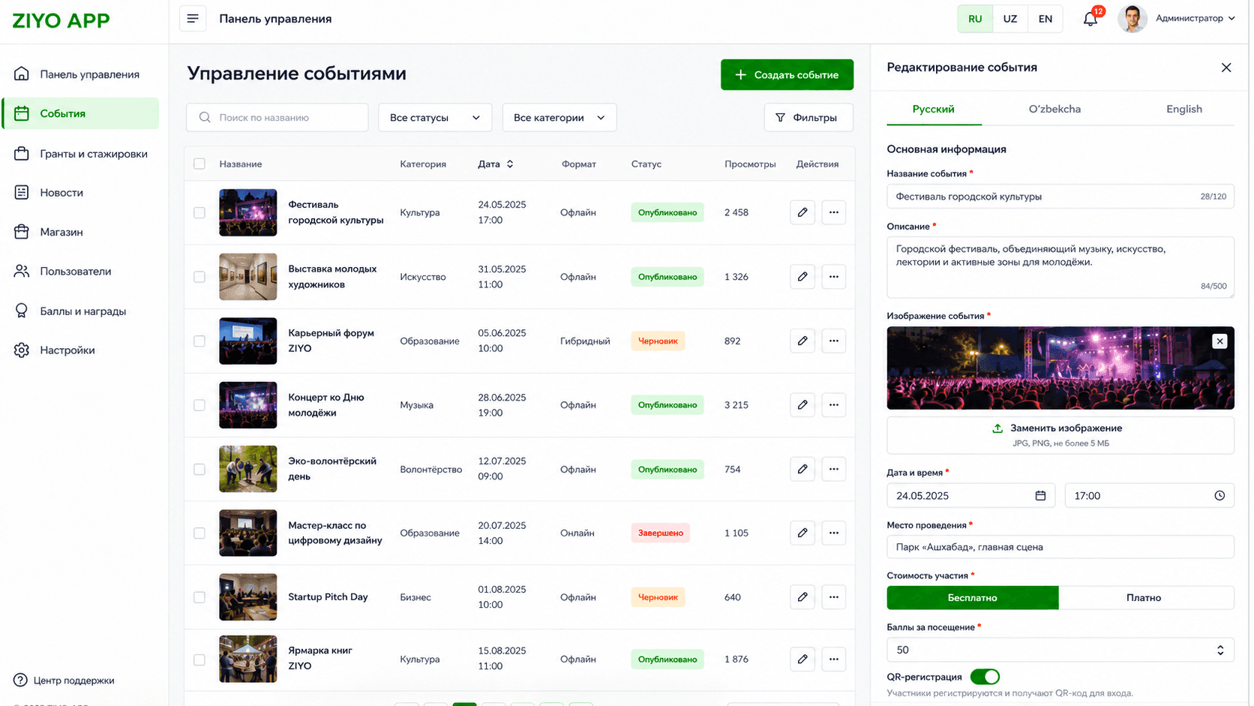Switch to O'zbekcha language tab
This screenshot has height=706, width=1254.
(1054, 109)
